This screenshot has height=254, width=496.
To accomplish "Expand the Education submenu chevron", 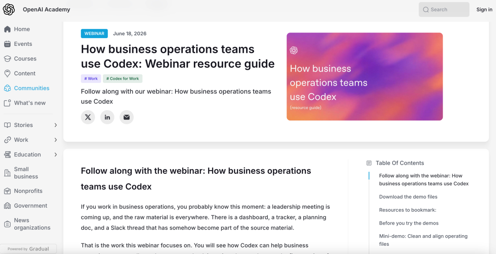I will tap(56, 155).
